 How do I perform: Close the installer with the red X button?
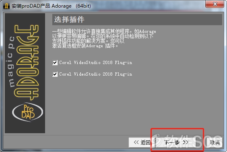(x=215, y=4)
